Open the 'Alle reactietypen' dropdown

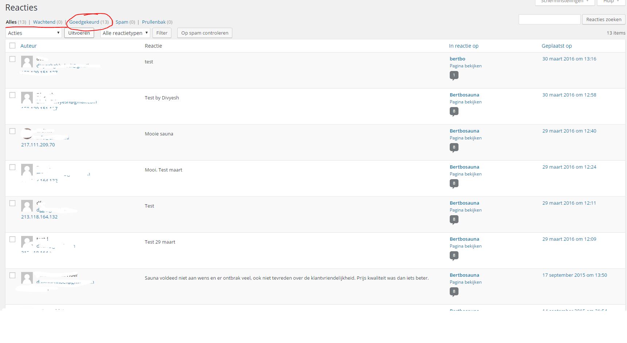(125, 33)
